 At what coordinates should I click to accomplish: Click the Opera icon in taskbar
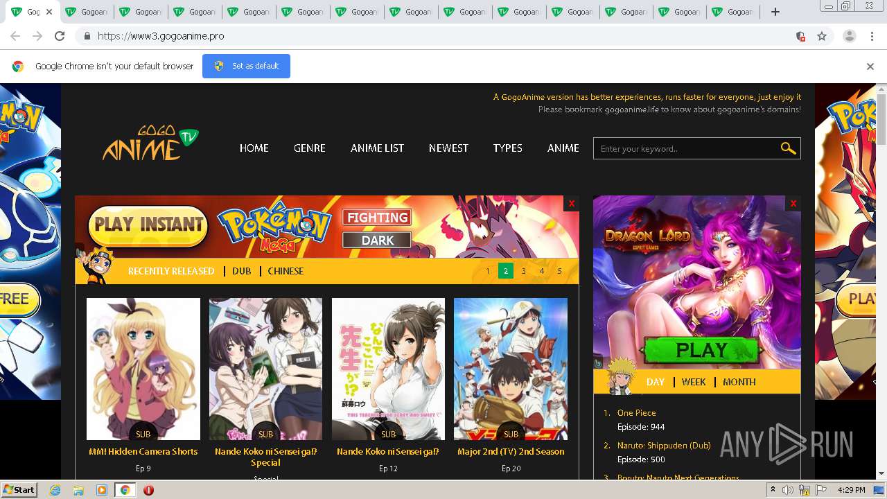click(x=148, y=490)
